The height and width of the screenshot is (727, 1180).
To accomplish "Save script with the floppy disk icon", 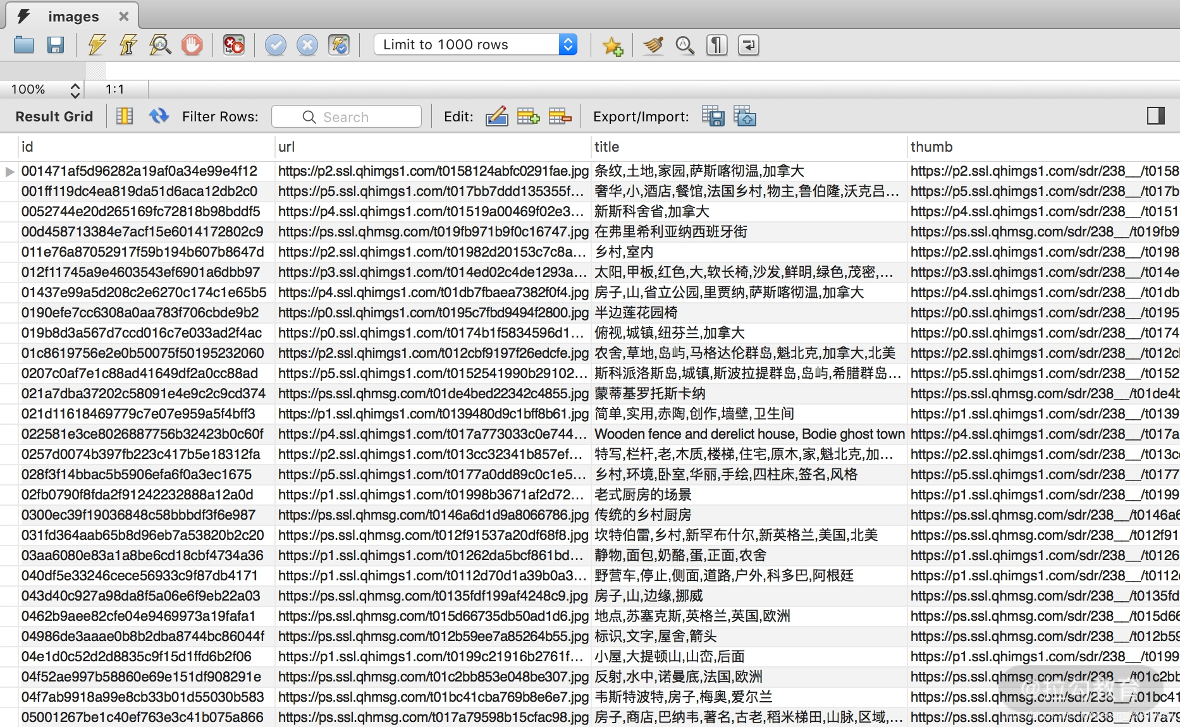I will coord(56,45).
